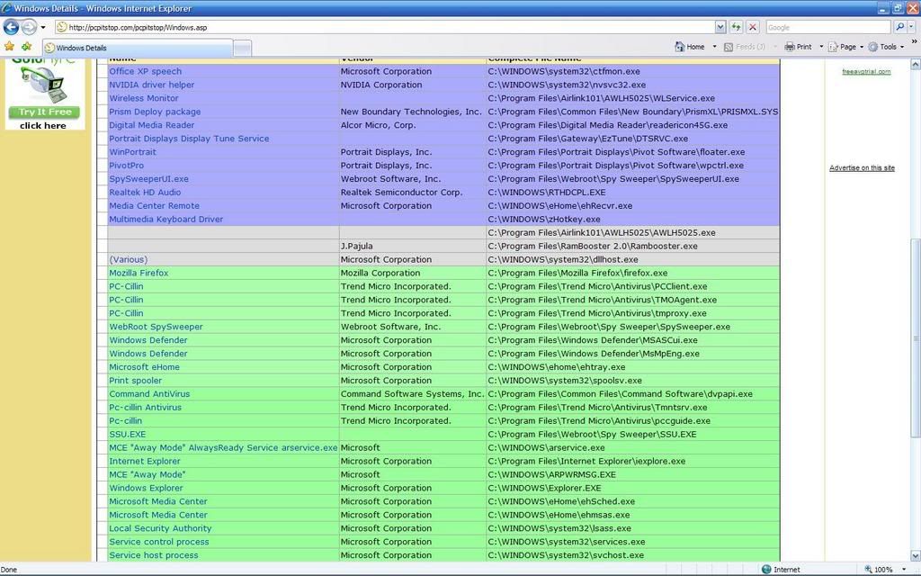Click the Refresh page icon

click(x=737, y=27)
